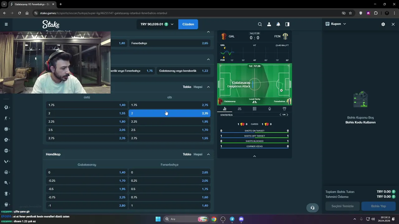Open Discord from the taskbar

tap(241, 219)
